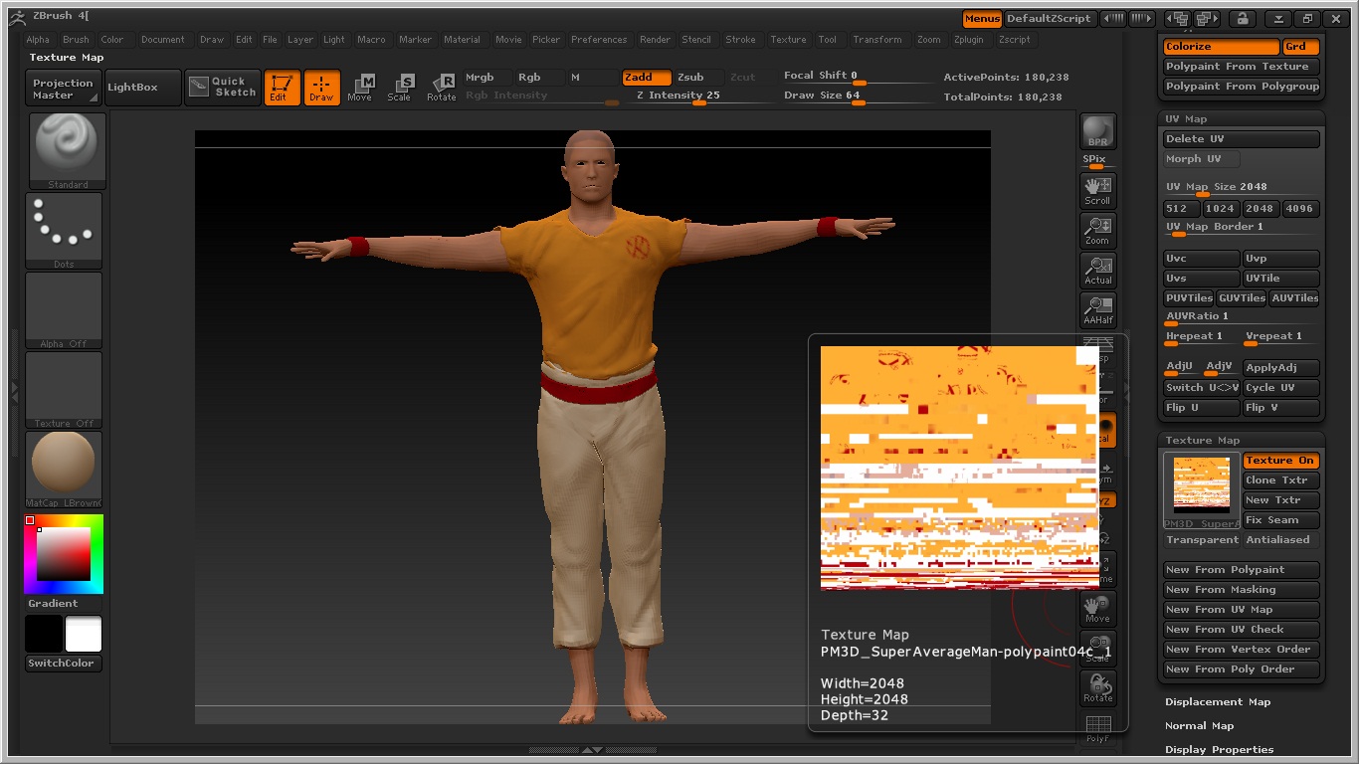The width and height of the screenshot is (1359, 764).
Task: Expand the Displacement Map section
Action: pyautogui.click(x=1218, y=701)
